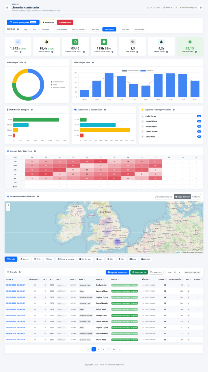208x372 pixels.
Task: Sort the table by AGENTE column
Action: pyautogui.click(x=100, y=279)
